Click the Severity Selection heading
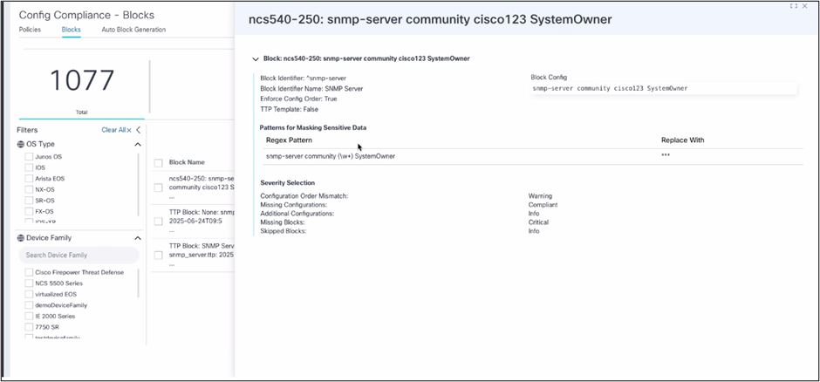 click(x=288, y=183)
